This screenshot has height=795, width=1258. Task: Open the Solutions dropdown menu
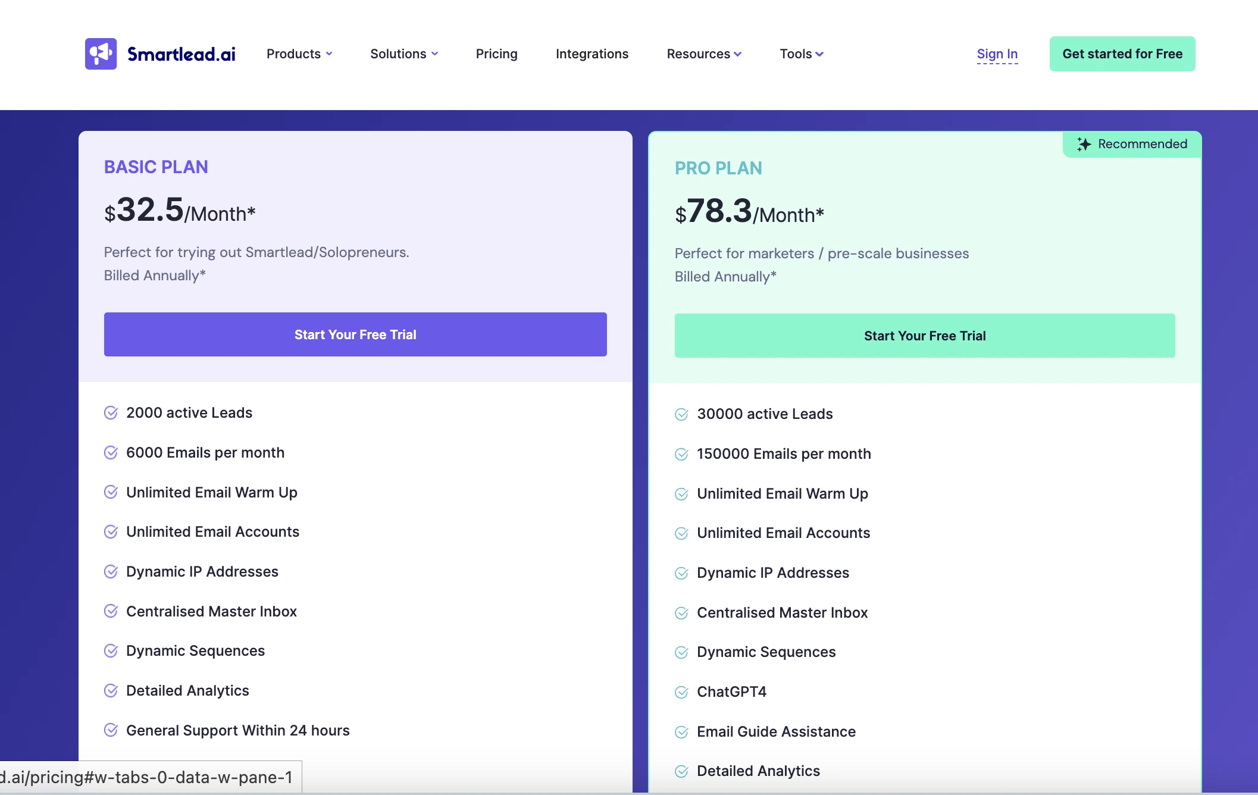point(403,54)
